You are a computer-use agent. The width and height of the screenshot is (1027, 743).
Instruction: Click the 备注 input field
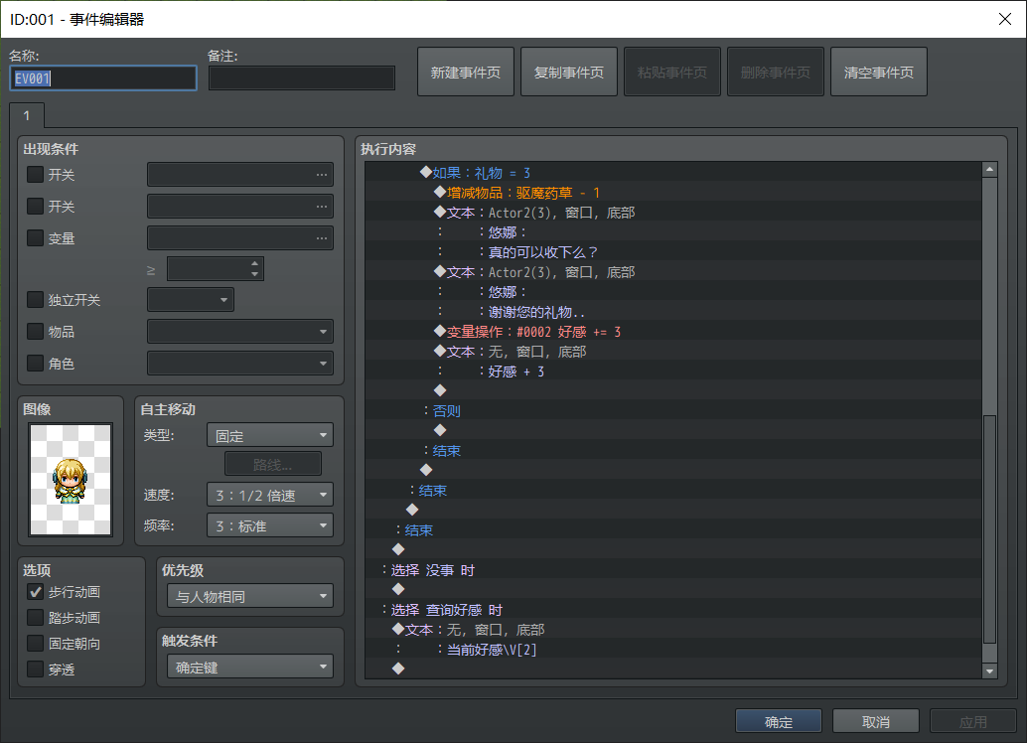302,77
